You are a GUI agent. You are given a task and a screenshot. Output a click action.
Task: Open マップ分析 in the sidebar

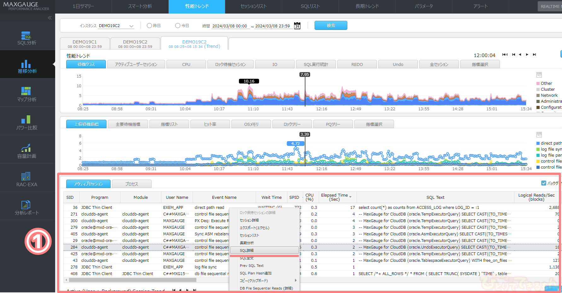pyautogui.click(x=27, y=94)
